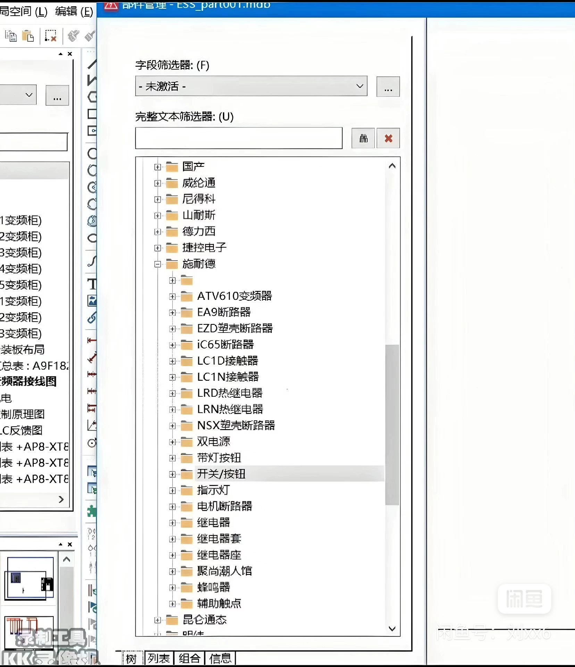This screenshot has width=575, height=667.
Task: Click the binoculars search button
Action: [363, 138]
